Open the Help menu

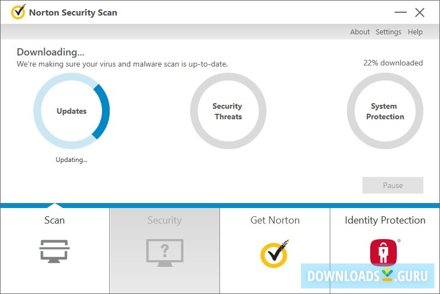coord(415,32)
